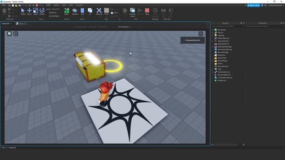Viewport: 285px width, 160px height.
Task: Expand the NetworkClient node arrow
Action: click(x=212, y=41)
